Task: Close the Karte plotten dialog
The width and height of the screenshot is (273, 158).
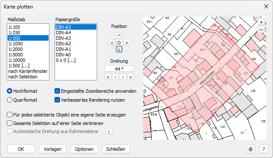Action: (x=266, y=7)
